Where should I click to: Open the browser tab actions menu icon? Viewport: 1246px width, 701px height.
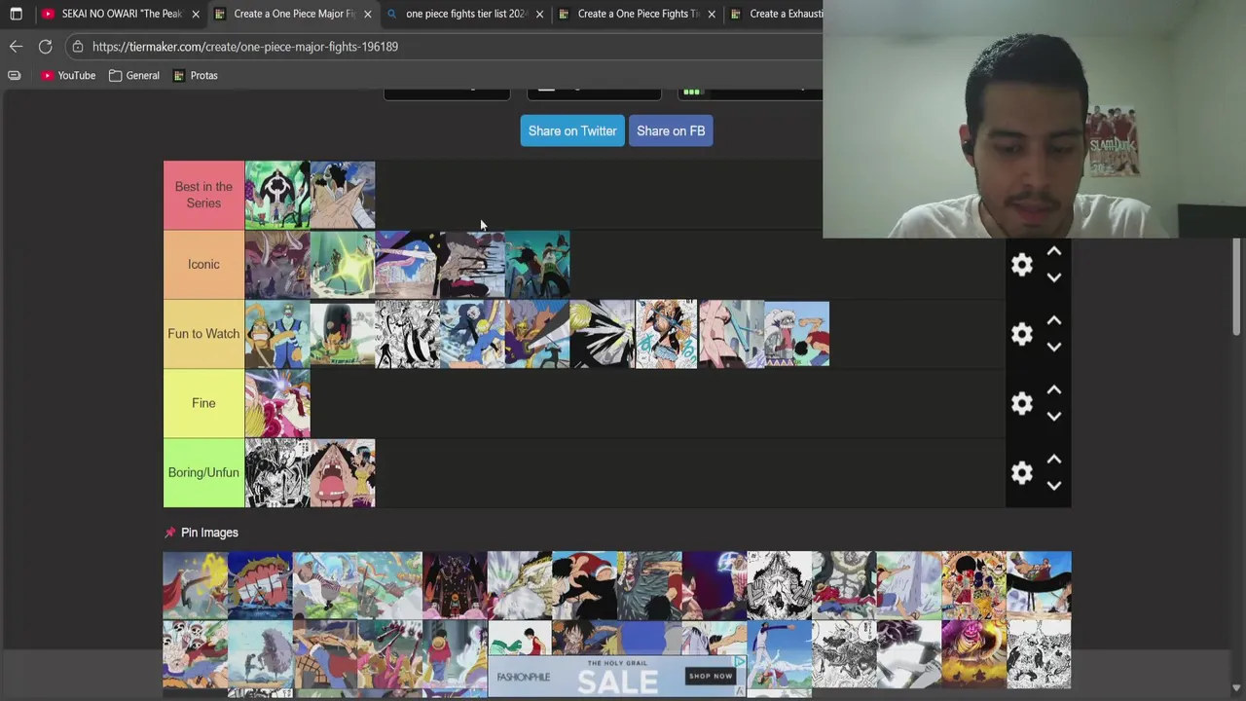pyautogui.click(x=16, y=14)
